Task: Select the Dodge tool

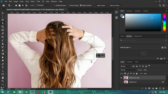Action: 3,61
